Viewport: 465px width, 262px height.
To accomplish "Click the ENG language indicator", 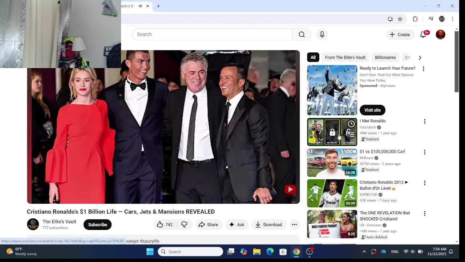I will click(x=395, y=252).
